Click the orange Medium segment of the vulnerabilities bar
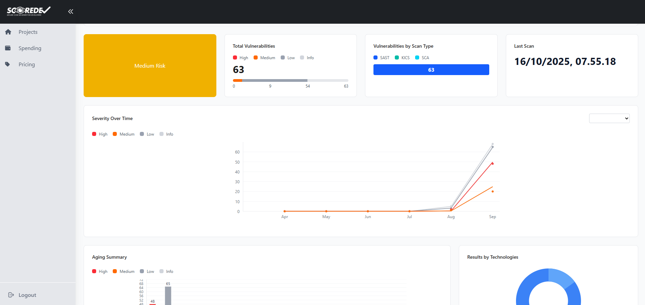The width and height of the screenshot is (645, 305). tap(237, 80)
